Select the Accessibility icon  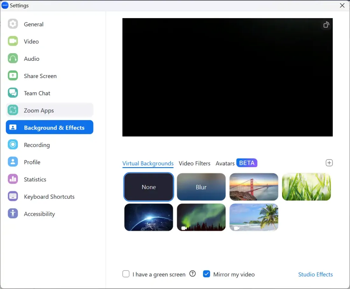(x=13, y=214)
